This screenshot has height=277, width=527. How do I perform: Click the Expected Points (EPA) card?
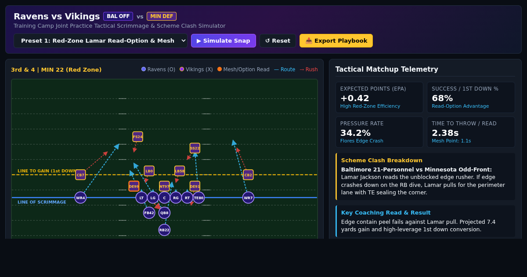pyautogui.click(x=379, y=98)
